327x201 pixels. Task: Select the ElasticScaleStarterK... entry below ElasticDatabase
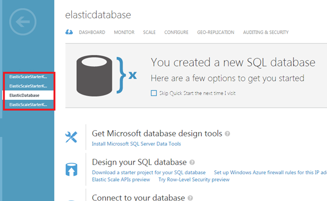28,104
